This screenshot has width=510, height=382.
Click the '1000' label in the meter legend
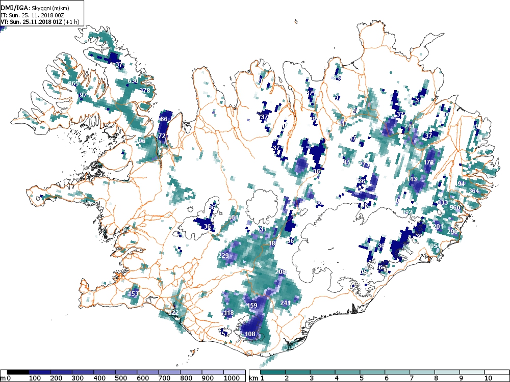tap(232, 378)
